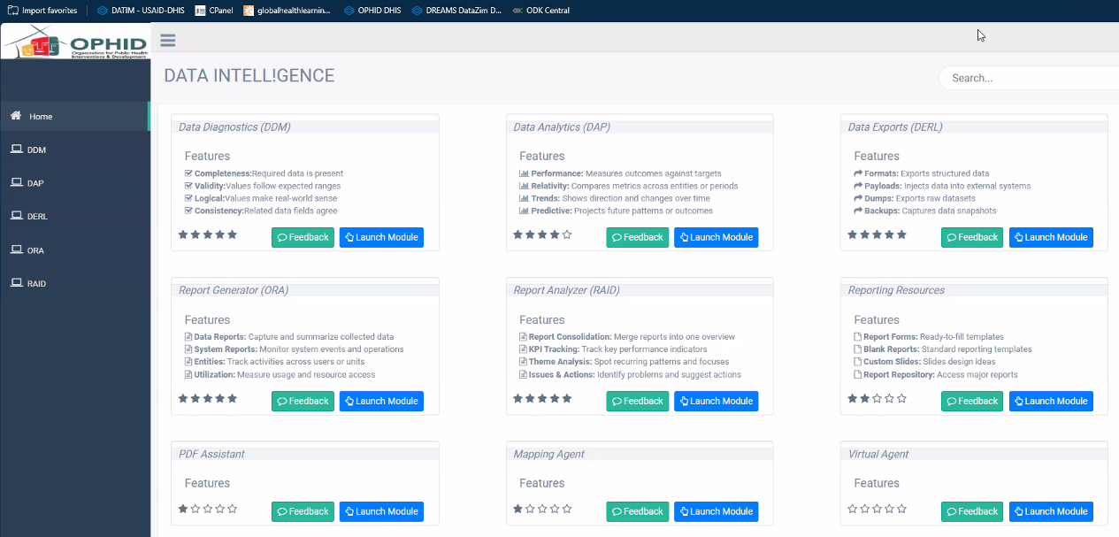Click the Report Forms file icon
The height and width of the screenshot is (537, 1119).
857,337
